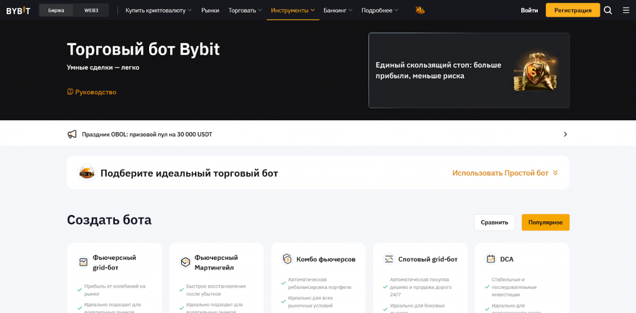Screen dimensions: 636x313
Task: Click the orange promo icon in navbar
Action: coord(420,11)
